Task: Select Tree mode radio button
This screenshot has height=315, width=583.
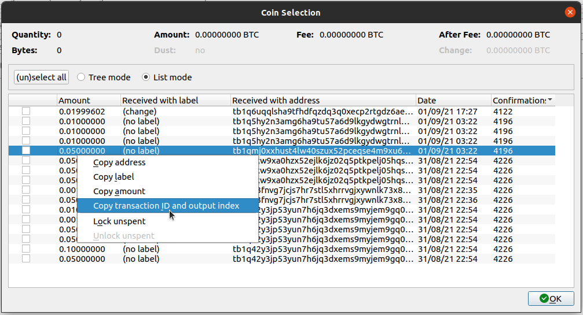Action: coord(81,77)
